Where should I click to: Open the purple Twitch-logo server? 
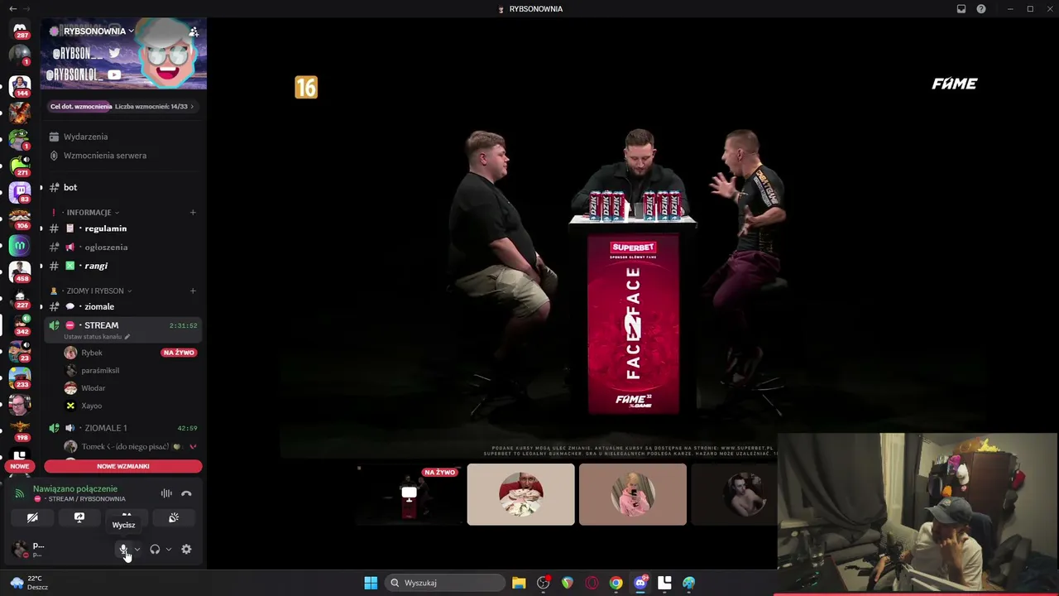20,191
